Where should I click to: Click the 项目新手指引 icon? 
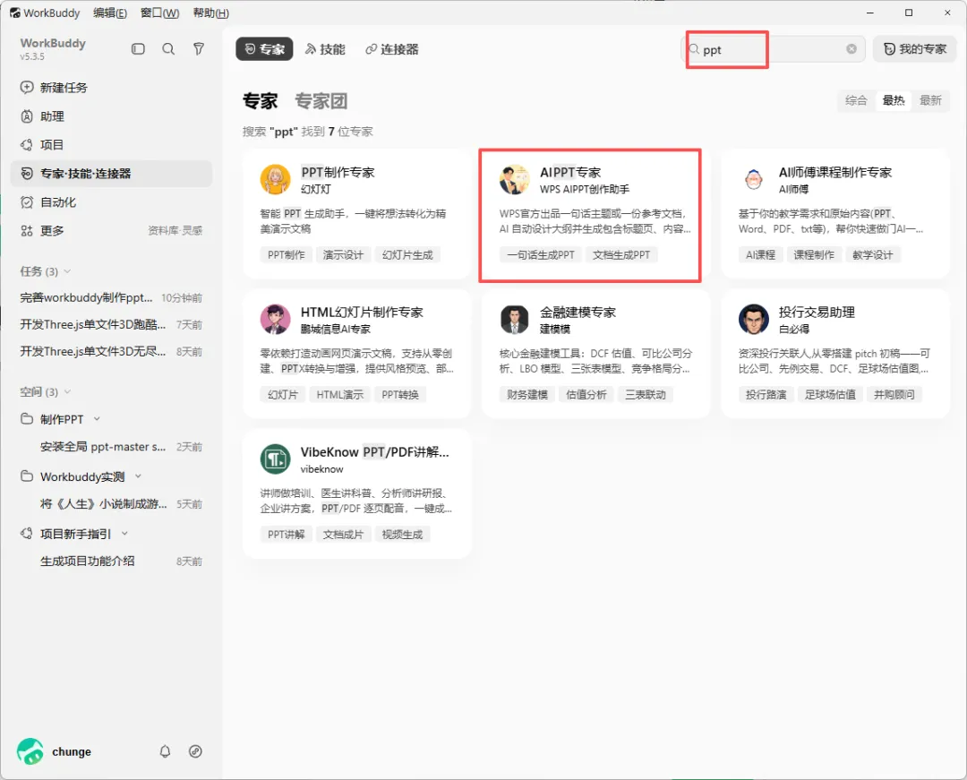click(x=27, y=534)
